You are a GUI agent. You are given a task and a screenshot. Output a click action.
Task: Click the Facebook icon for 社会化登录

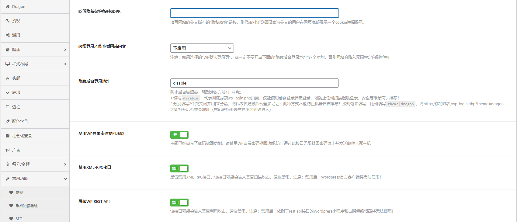click(x=8, y=136)
